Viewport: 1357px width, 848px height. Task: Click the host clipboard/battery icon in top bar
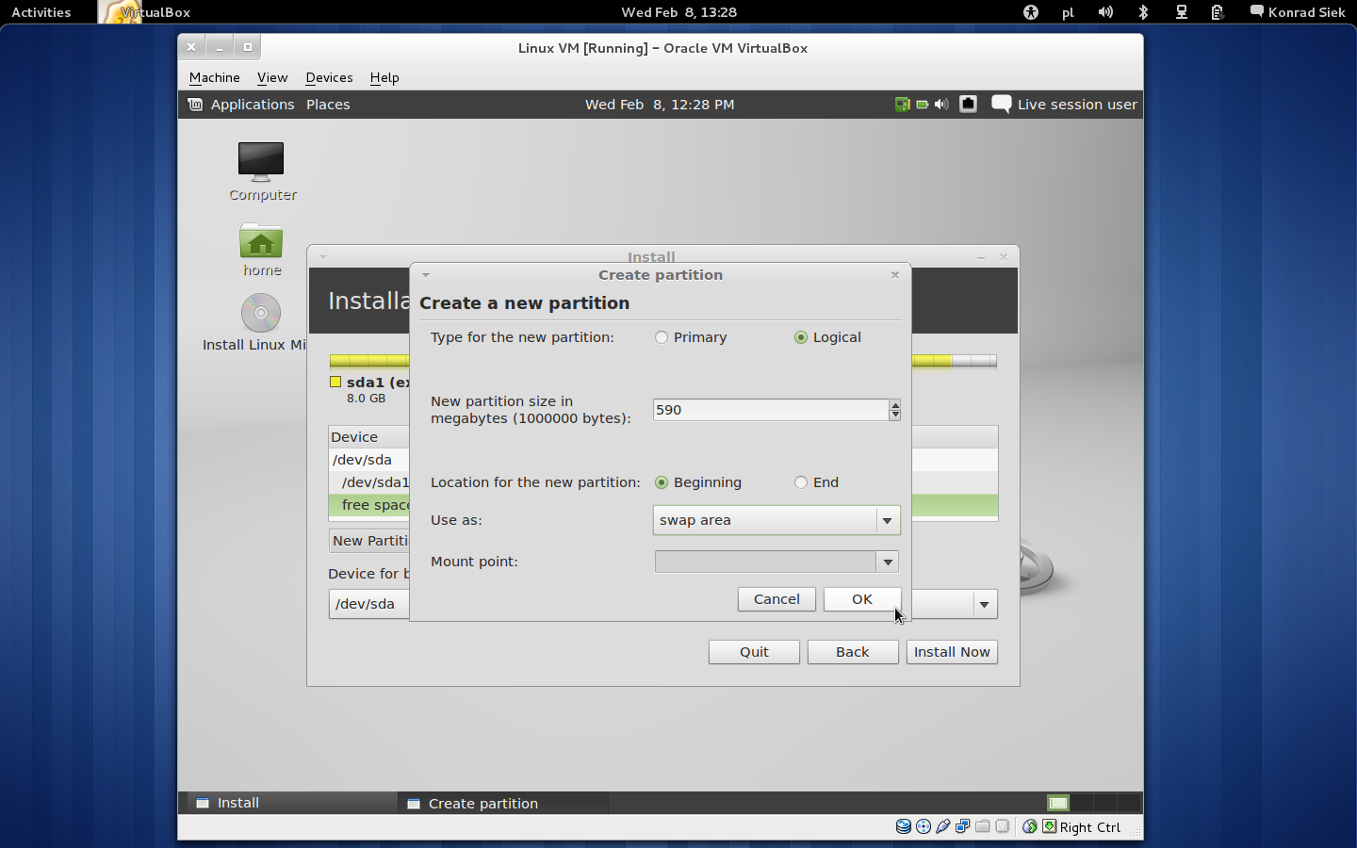(x=1218, y=12)
